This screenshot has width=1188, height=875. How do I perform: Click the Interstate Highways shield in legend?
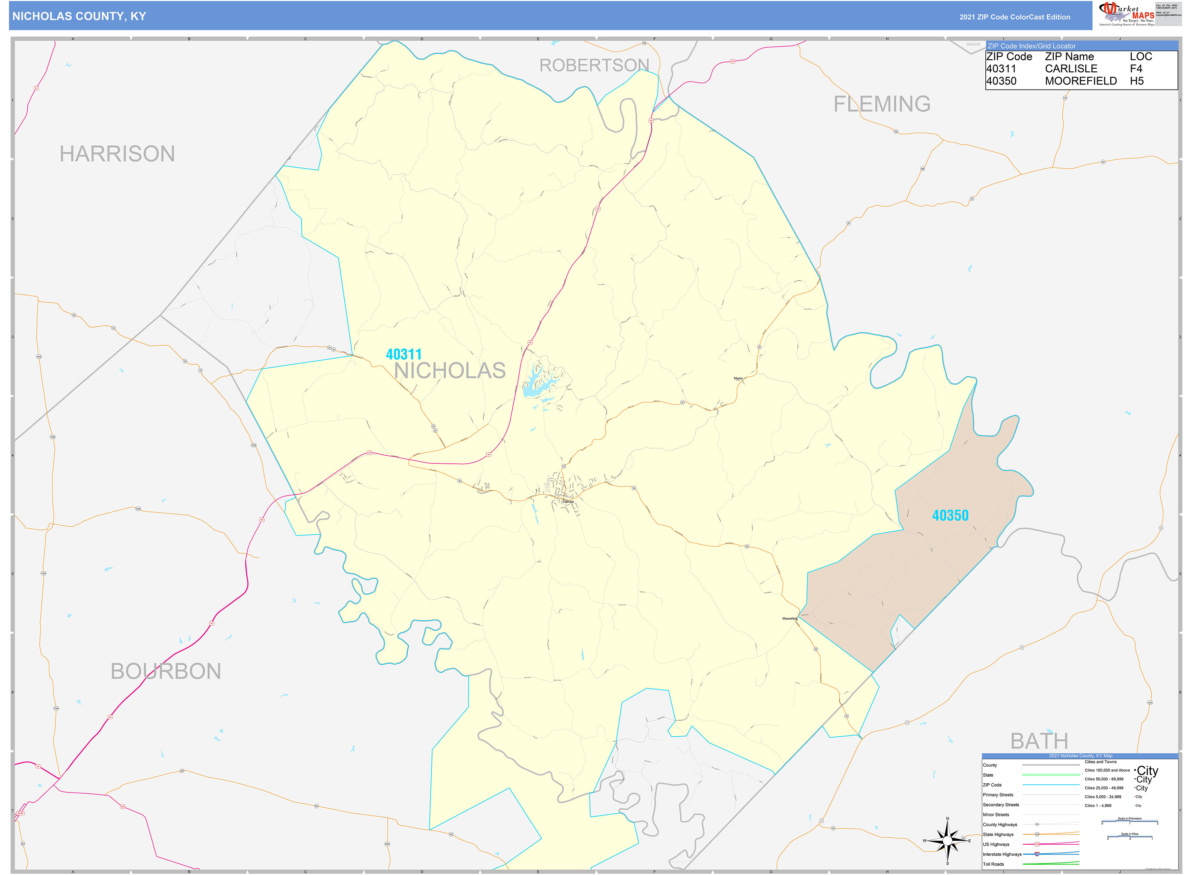pyautogui.click(x=1037, y=854)
